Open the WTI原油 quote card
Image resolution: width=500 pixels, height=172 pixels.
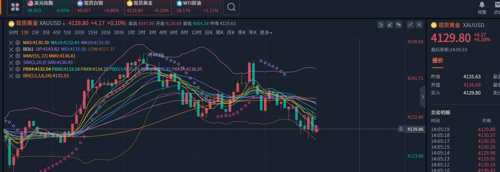197,7
